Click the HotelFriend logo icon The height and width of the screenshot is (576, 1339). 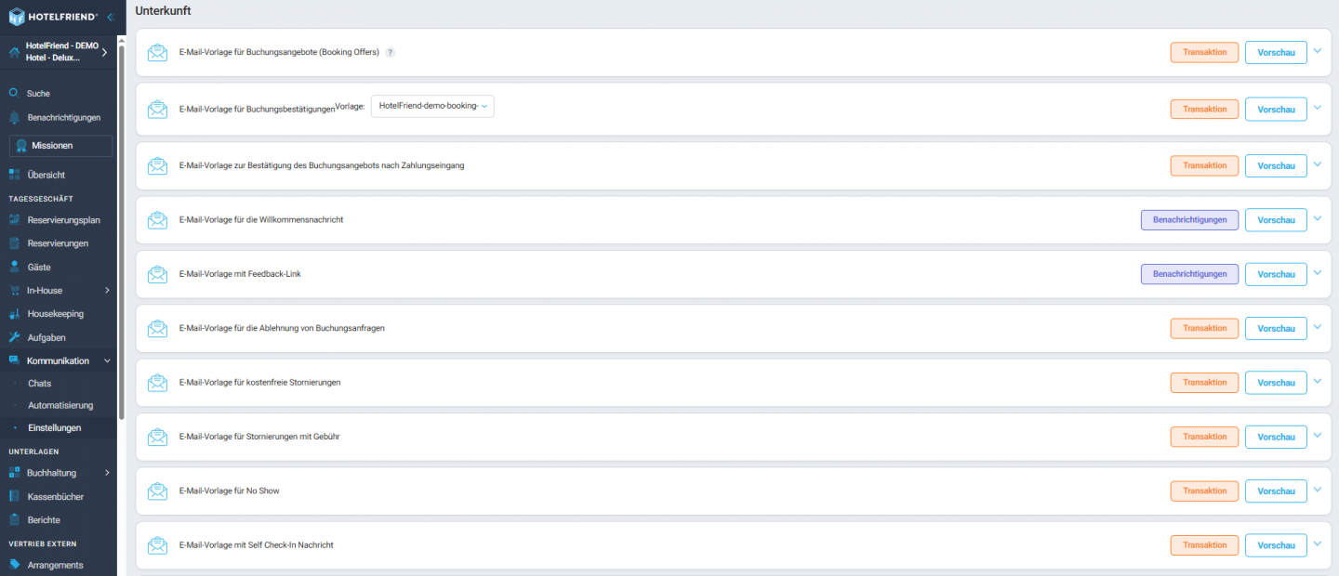17,17
